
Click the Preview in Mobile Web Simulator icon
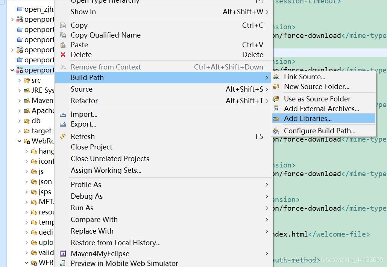click(x=63, y=263)
